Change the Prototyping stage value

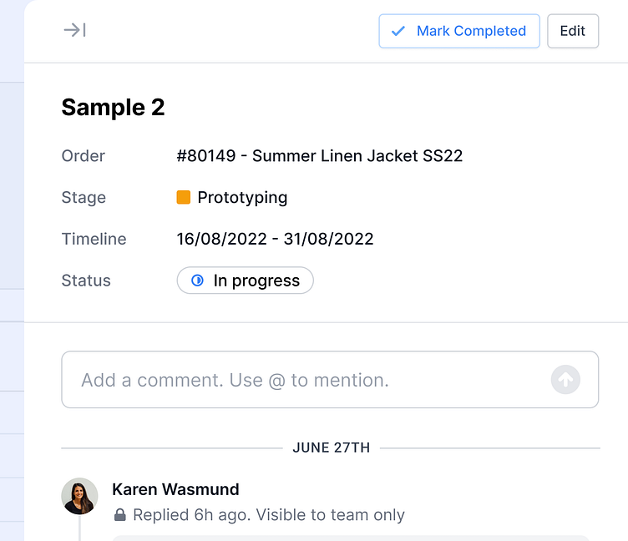coord(242,197)
